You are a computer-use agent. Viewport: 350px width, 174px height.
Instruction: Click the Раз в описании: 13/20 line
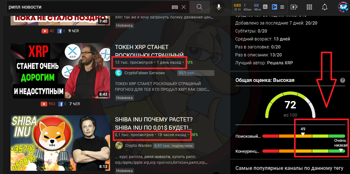[258, 55]
